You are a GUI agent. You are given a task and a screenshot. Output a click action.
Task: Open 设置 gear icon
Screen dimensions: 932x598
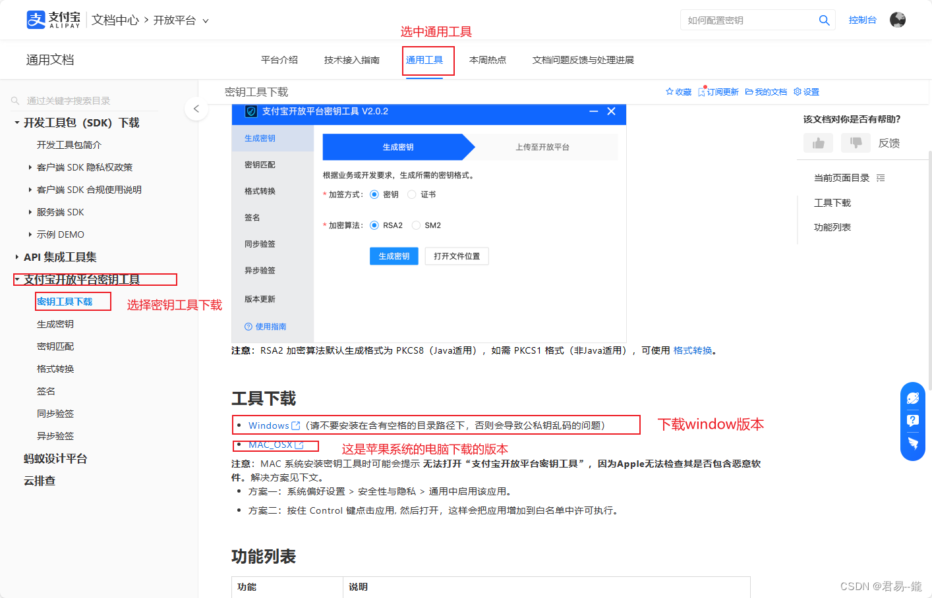[798, 92]
